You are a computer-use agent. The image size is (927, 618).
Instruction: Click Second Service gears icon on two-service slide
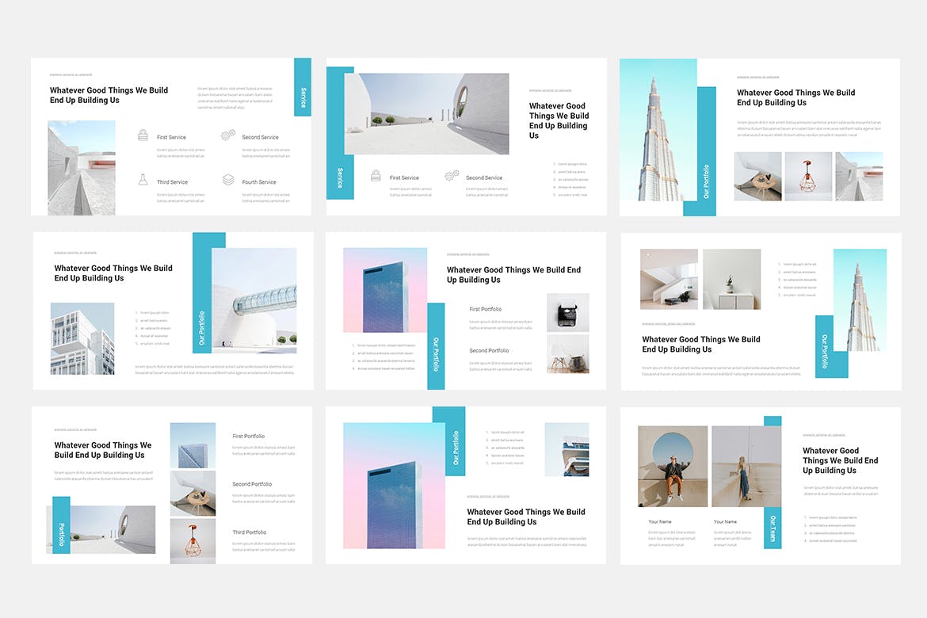[x=452, y=176]
